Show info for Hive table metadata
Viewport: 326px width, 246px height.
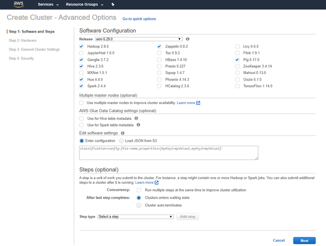(x=136, y=118)
